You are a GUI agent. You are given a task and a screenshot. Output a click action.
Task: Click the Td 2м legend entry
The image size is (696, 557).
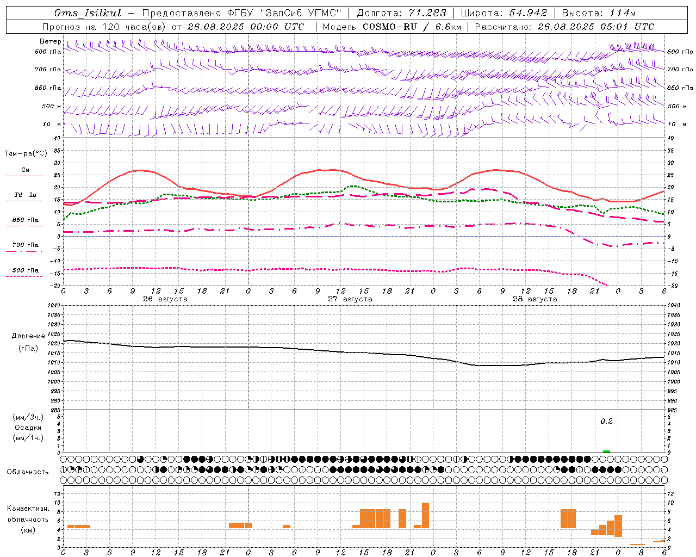tap(25, 195)
